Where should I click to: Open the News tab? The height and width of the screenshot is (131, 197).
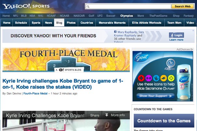[49, 23]
